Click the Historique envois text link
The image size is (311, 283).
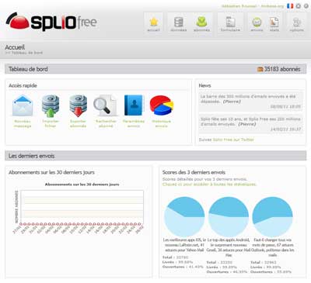(x=161, y=123)
